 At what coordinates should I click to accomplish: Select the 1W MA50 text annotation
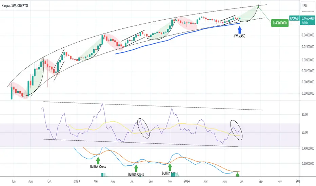pyautogui.click(x=240, y=36)
